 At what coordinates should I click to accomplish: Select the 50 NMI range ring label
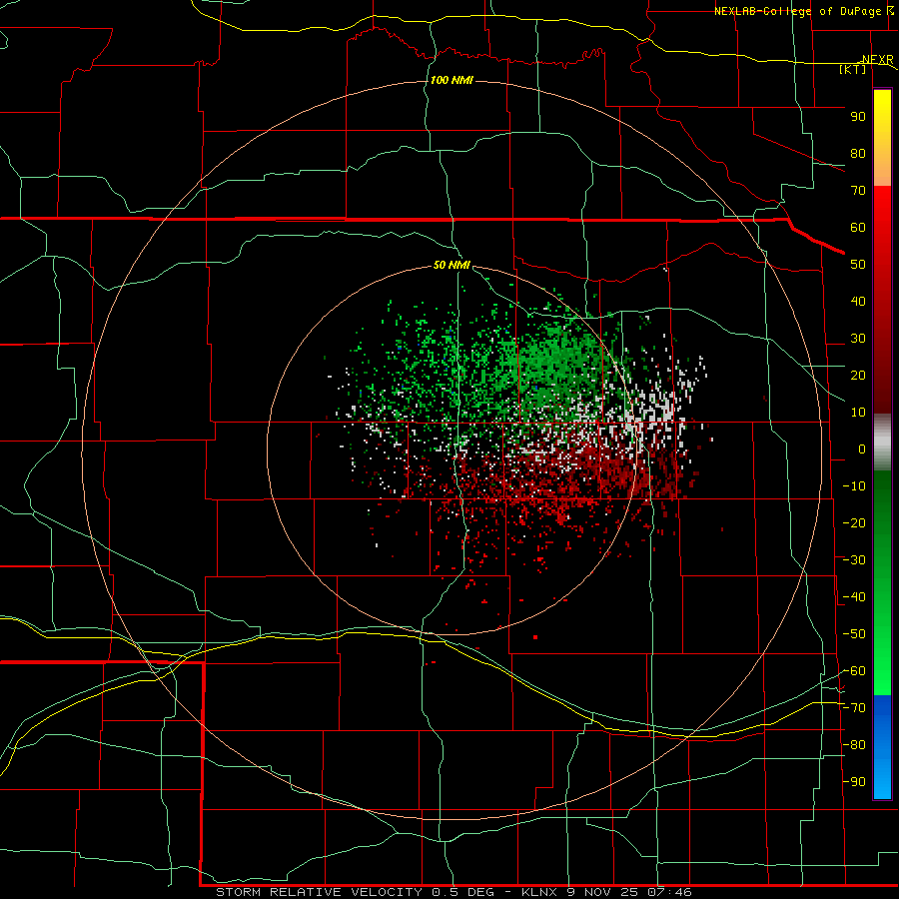[x=451, y=265]
